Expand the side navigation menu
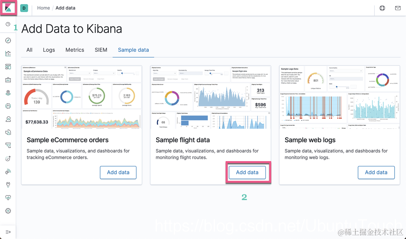Screen dimensions: 406x239 (x=8, y=232)
